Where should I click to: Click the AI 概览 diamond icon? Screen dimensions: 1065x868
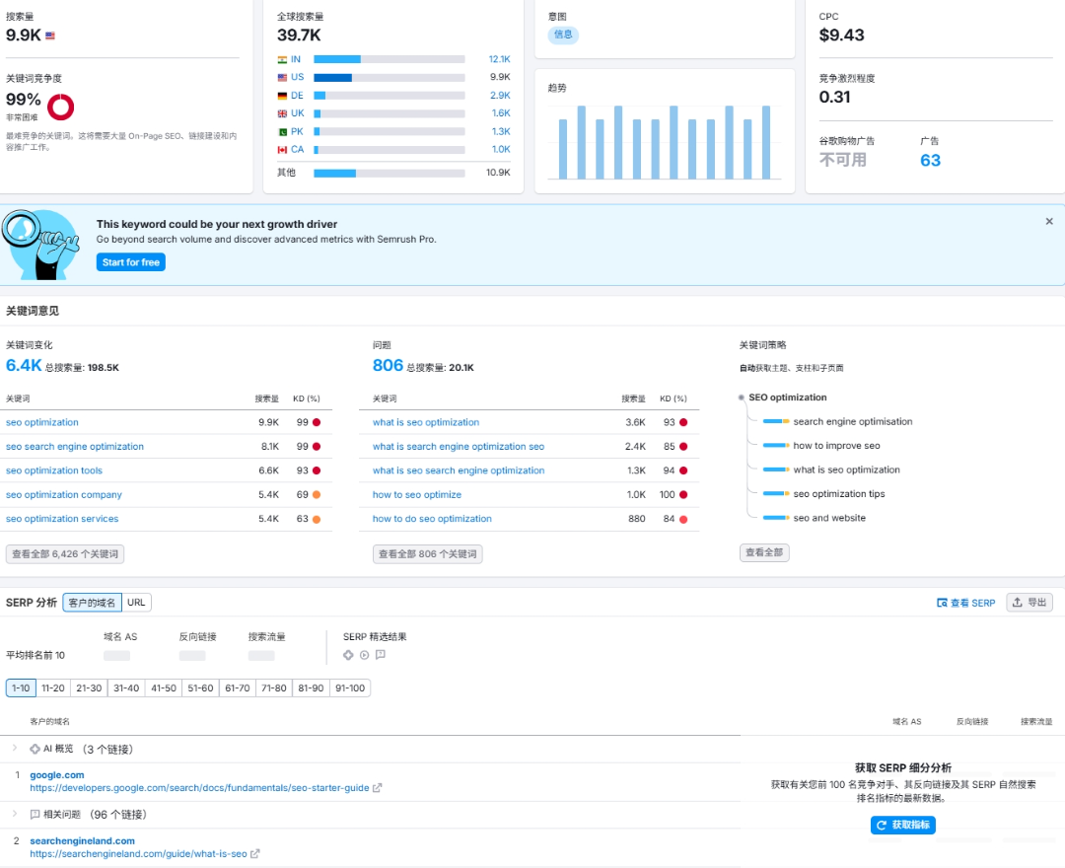click(36, 748)
